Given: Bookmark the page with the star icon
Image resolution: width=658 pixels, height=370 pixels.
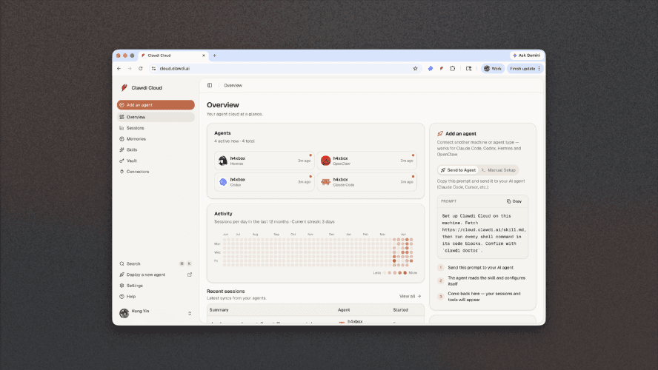Looking at the screenshot, I should (416, 68).
